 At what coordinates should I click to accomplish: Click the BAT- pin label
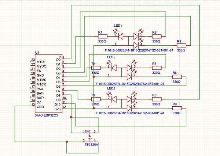point(40,94)
